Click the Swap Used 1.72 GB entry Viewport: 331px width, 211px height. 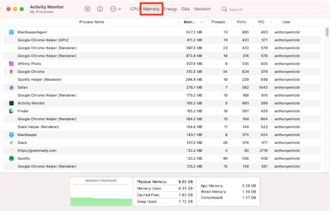coord(165,202)
